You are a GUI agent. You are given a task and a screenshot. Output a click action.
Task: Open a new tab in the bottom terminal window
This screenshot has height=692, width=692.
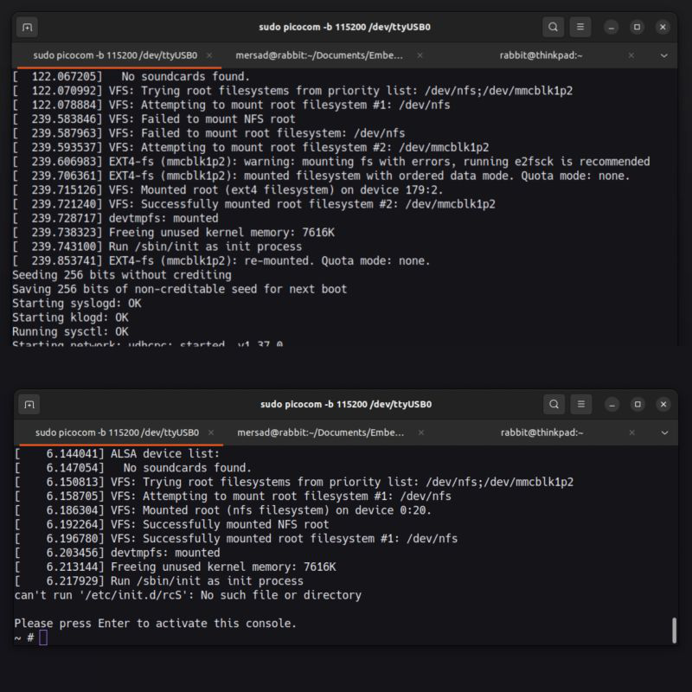coord(29,404)
